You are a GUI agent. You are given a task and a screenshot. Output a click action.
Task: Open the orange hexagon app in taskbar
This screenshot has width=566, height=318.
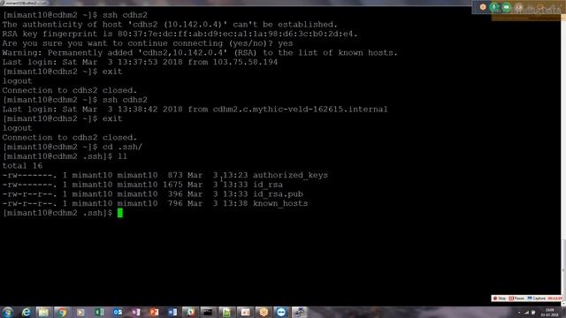pyautogui.click(x=264, y=312)
